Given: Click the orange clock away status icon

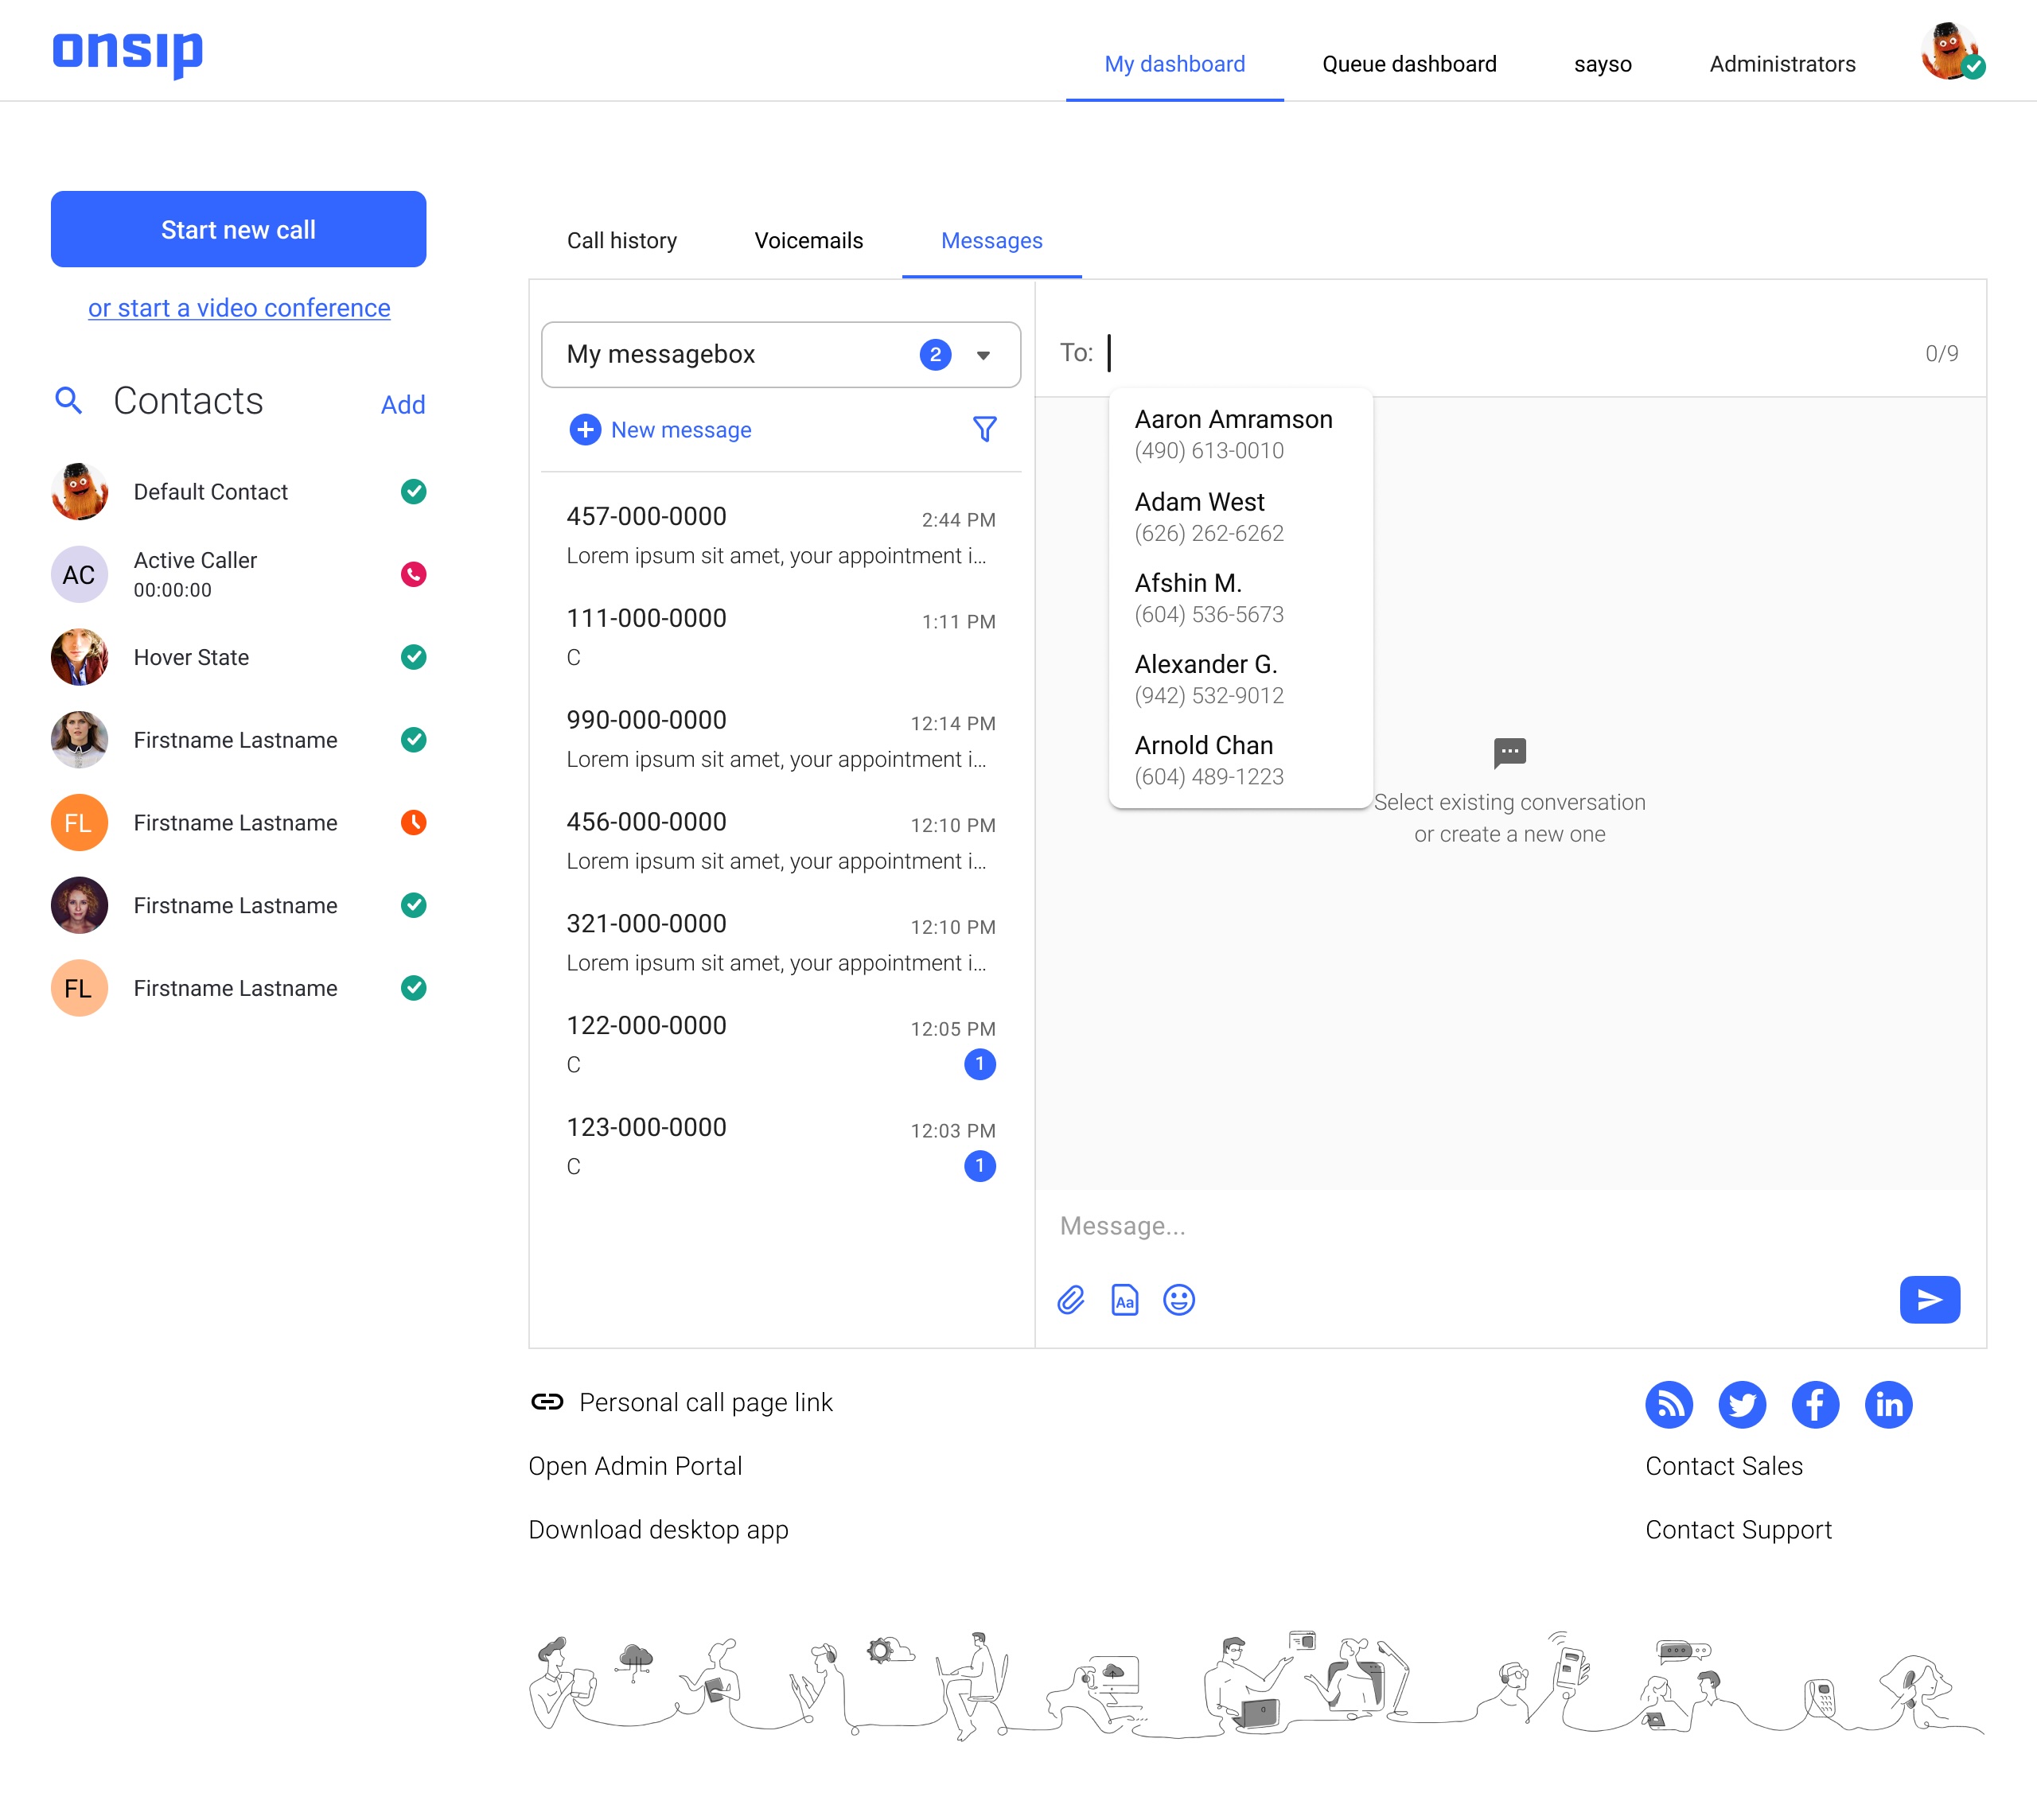Looking at the screenshot, I should point(413,822).
